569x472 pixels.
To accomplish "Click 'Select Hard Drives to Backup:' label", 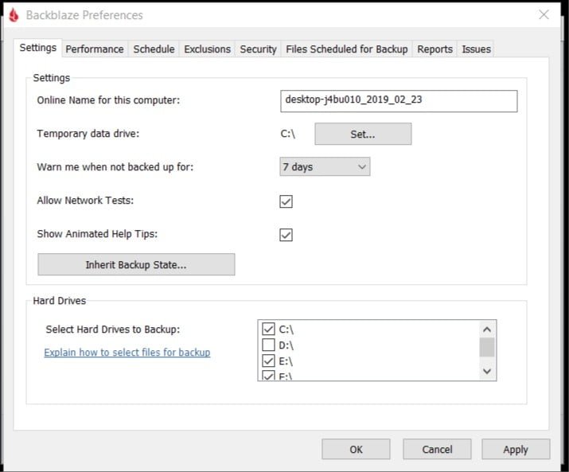I will click(x=113, y=330).
